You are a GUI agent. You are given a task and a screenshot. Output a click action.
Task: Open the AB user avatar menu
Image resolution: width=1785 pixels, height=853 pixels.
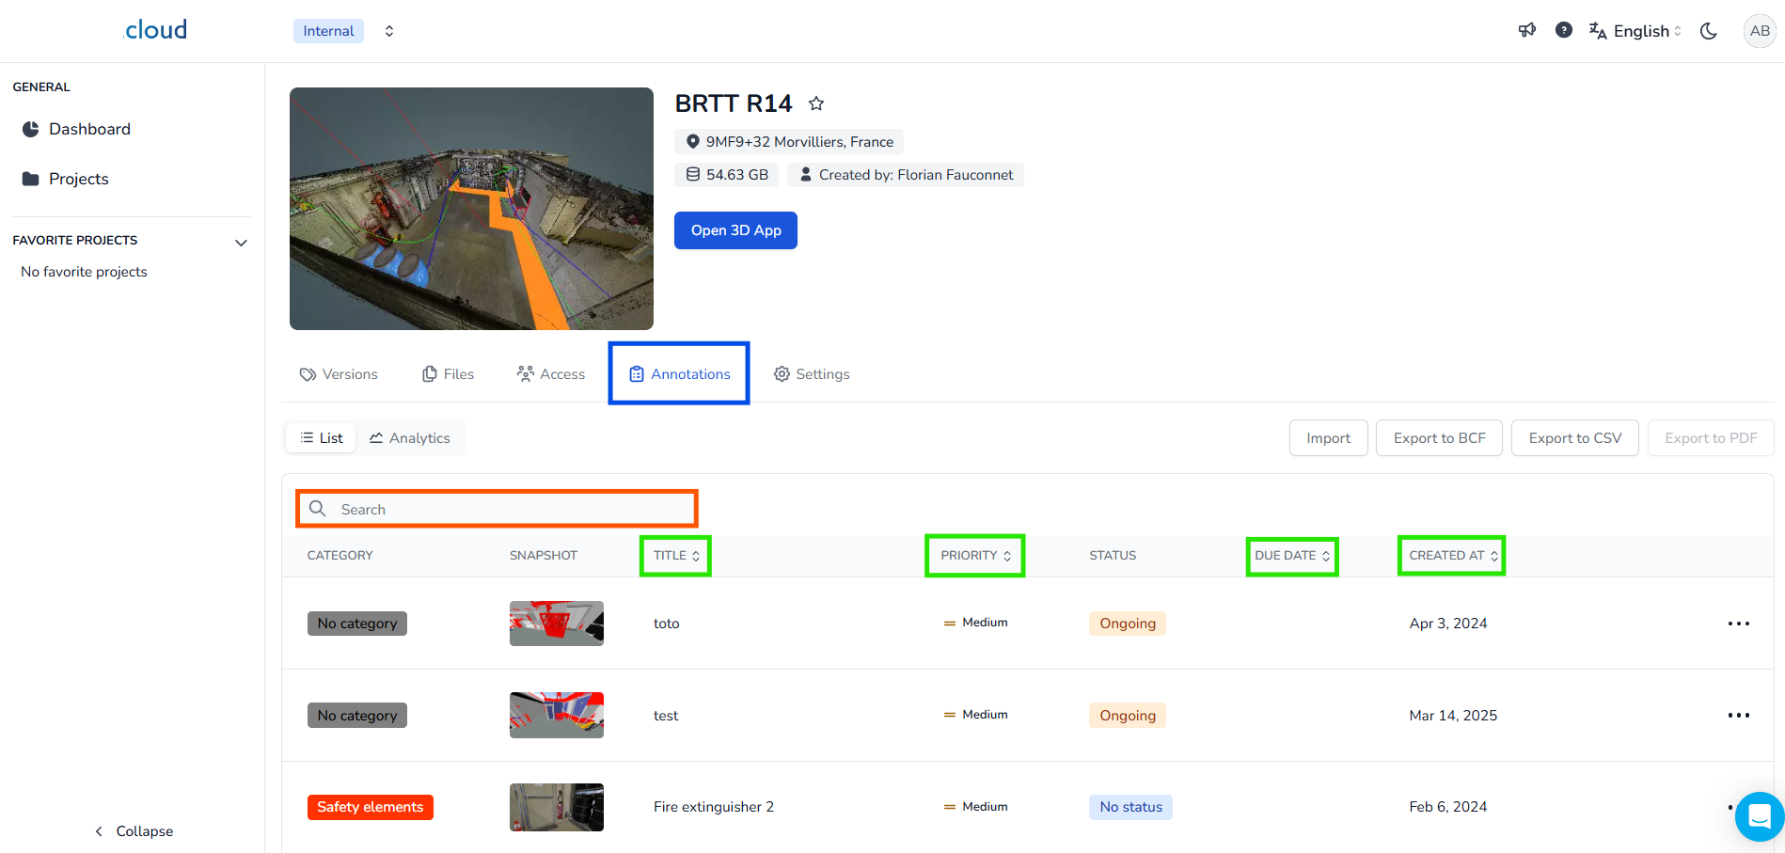(1759, 31)
